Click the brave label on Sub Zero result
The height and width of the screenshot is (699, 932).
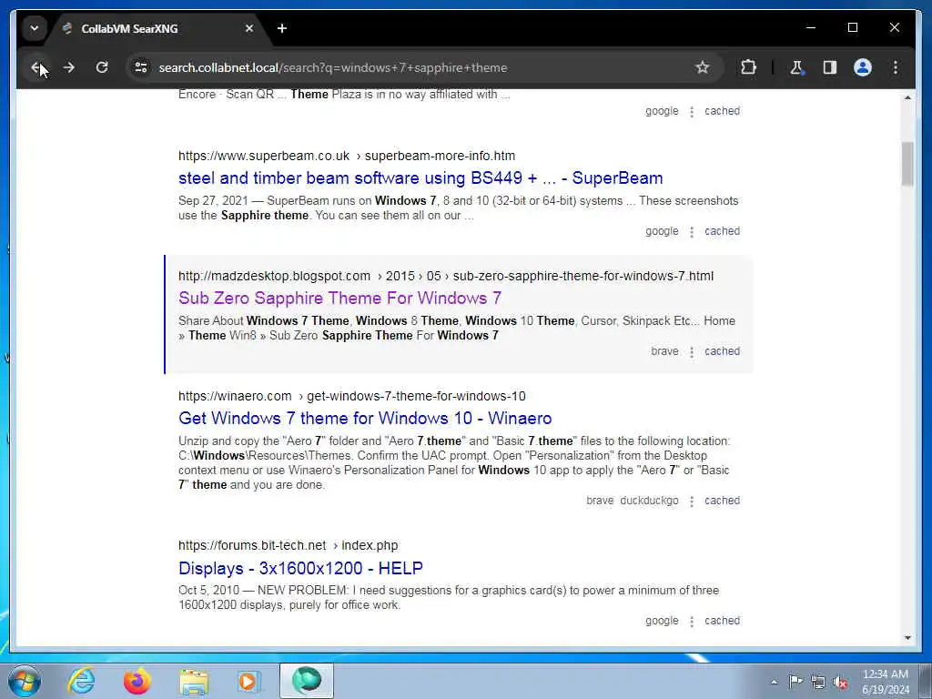[x=664, y=350]
